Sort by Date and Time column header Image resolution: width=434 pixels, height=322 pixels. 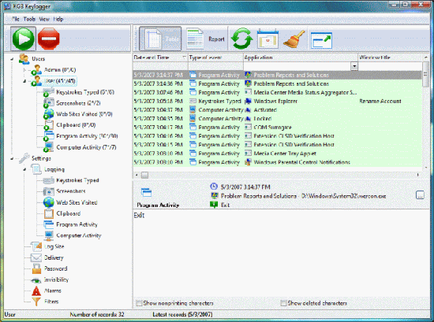pos(160,57)
